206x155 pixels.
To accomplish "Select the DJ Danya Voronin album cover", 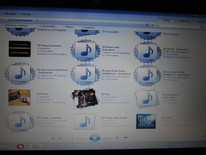I will (x=20, y=49).
